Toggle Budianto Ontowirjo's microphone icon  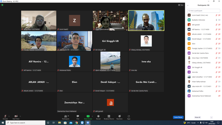click(216, 20)
